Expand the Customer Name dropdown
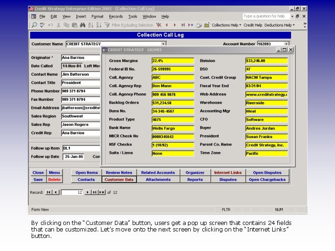335x251 pixels. [x=163, y=44]
